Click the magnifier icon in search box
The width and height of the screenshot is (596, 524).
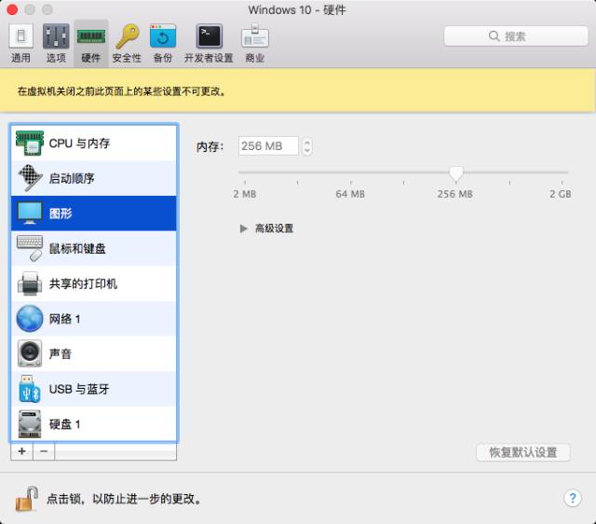[494, 36]
